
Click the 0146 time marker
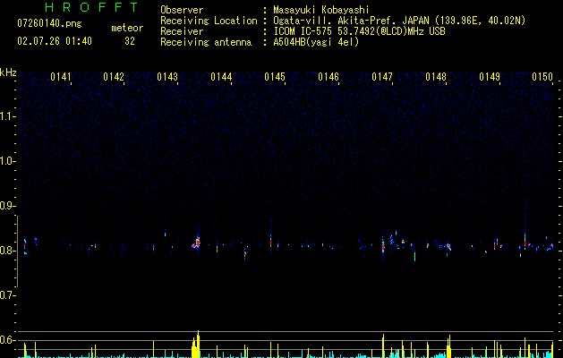[328, 77]
